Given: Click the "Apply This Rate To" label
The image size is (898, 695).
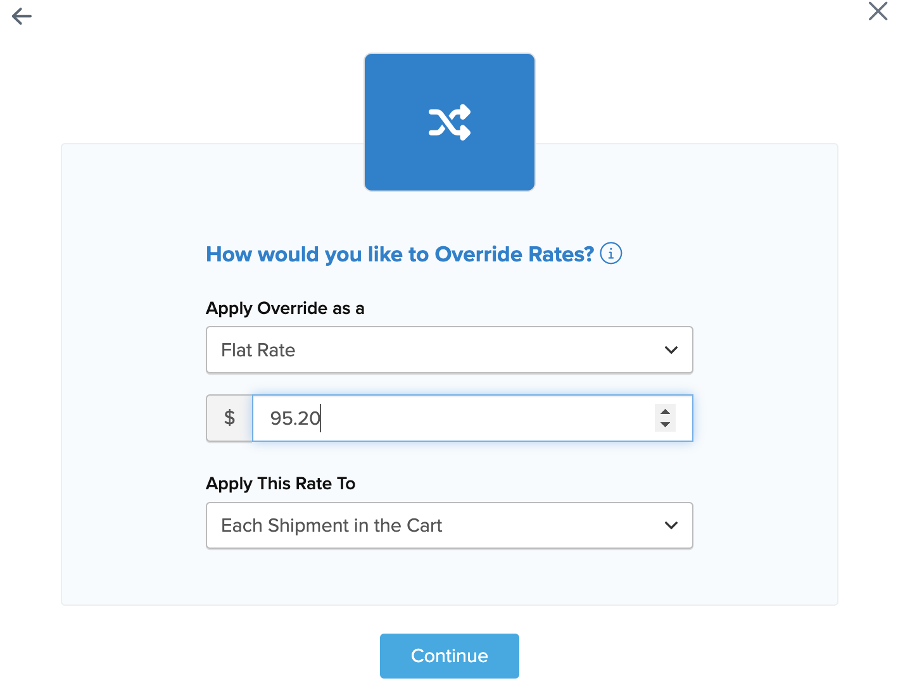Looking at the screenshot, I should tap(281, 484).
